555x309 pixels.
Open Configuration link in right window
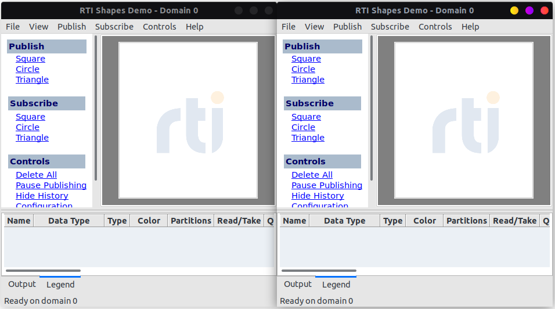pos(320,205)
